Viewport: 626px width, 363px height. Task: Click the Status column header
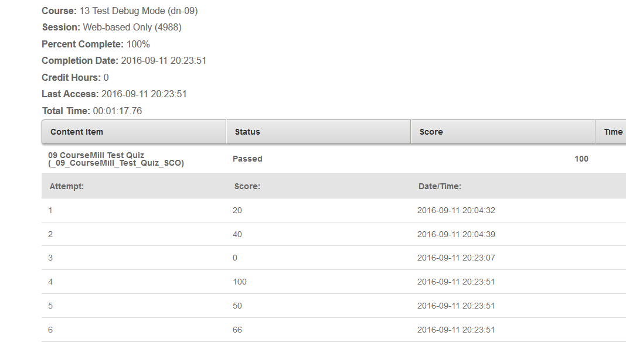coord(318,132)
